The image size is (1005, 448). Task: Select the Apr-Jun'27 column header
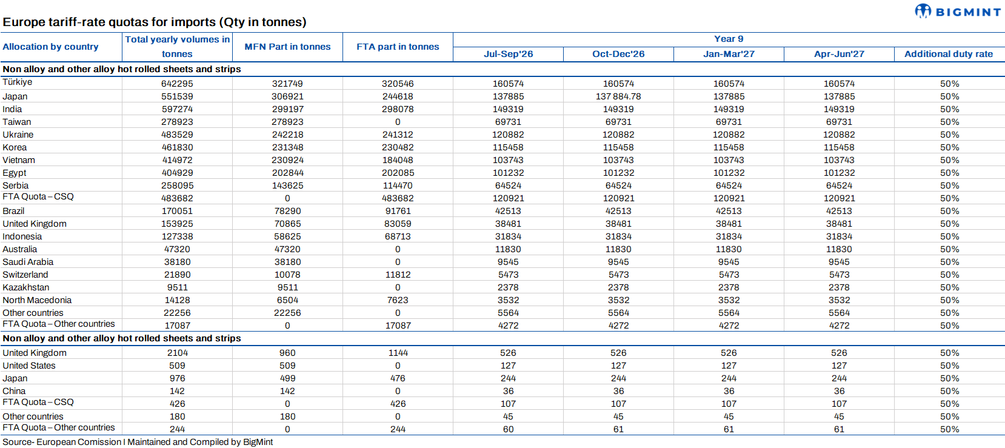[x=839, y=54]
